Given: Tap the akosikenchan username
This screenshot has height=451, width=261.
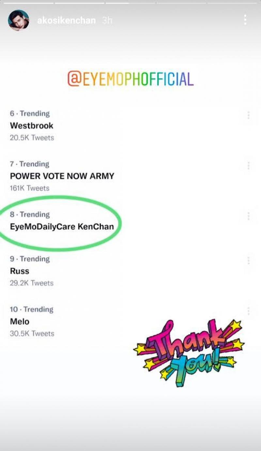Looking at the screenshot, I should tap(66, 21).
